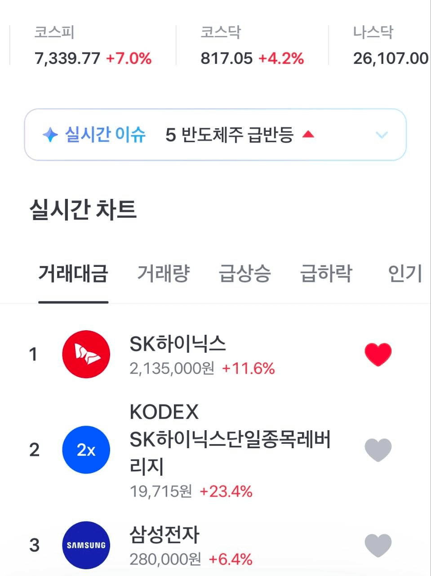Open the 코스피 index 7,339.77
The width and height of the screenshot is (431, 576).
pos(93,45)
